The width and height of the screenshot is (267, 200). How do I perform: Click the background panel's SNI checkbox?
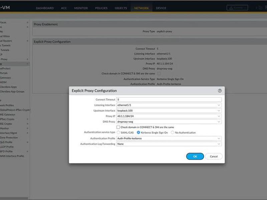coord(159,73)
